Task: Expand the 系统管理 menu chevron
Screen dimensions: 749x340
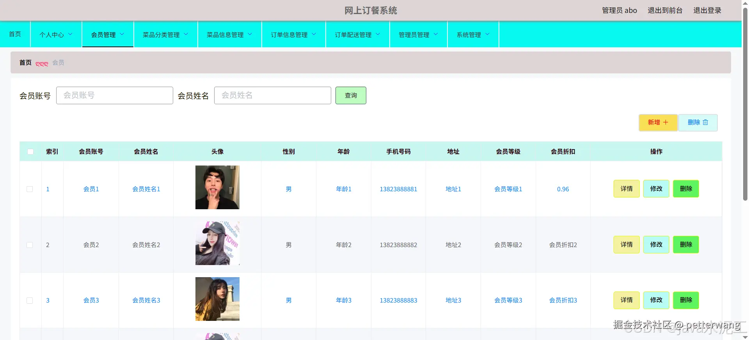Action: click(x=487, y=34)
